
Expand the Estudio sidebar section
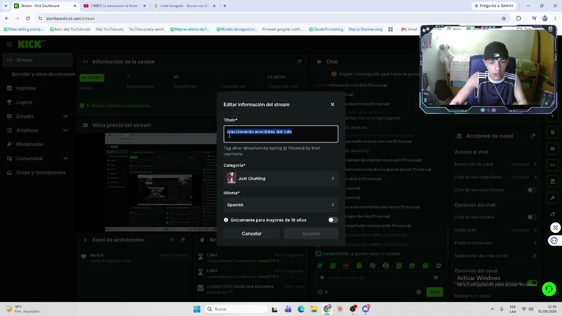37,116
